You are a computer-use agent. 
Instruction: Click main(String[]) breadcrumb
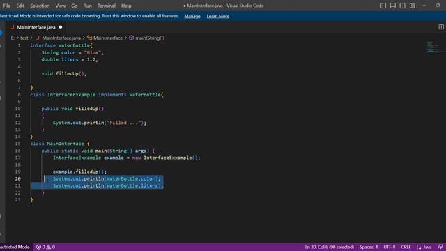[x=150, y=38]
